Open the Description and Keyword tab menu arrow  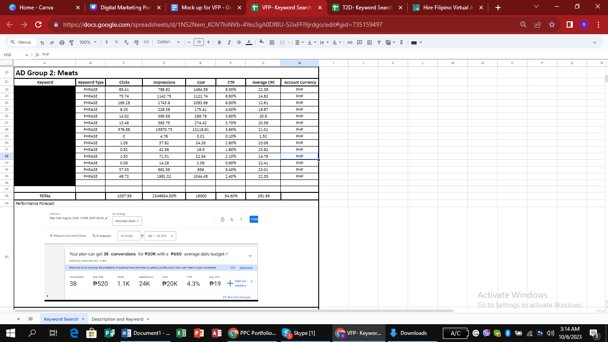coord(148,319)
